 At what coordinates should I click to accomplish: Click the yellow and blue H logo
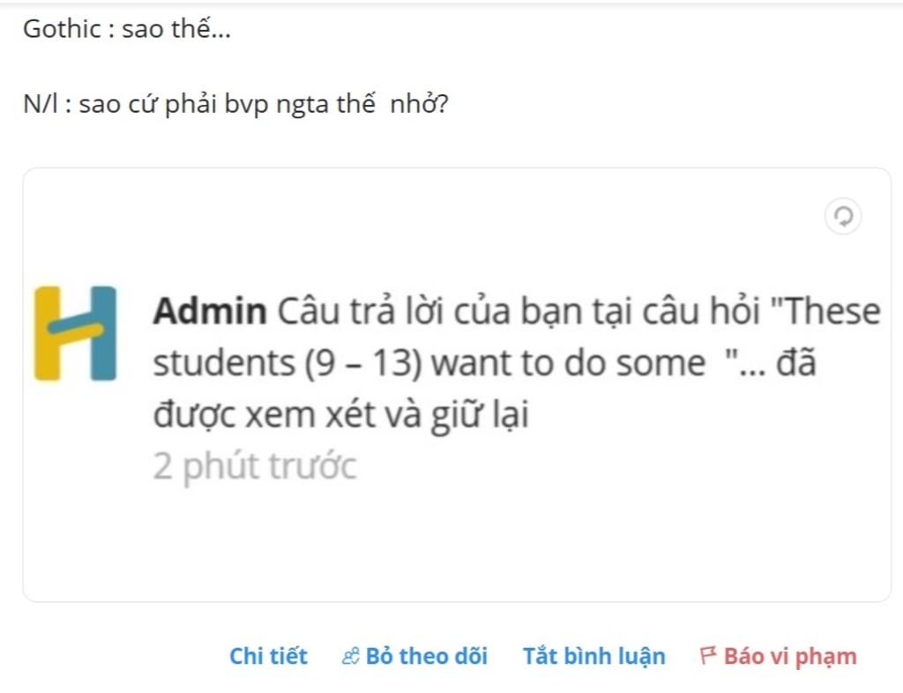(75, 334)
